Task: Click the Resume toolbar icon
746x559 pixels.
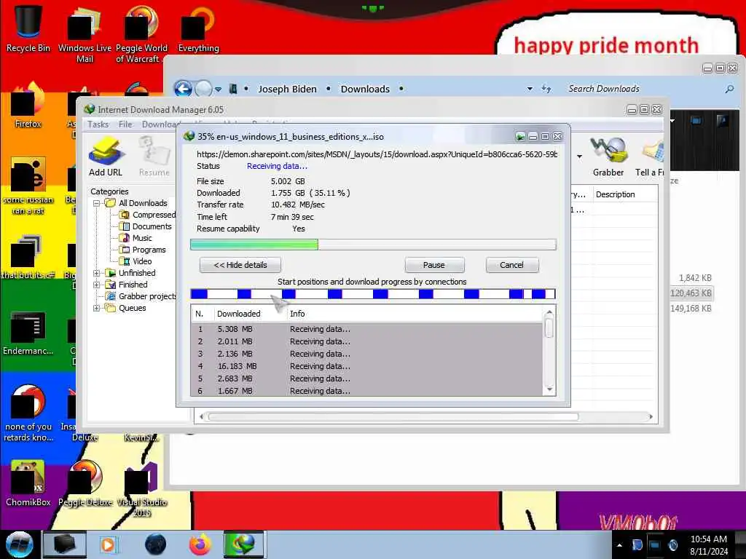Action: point(154,157)
